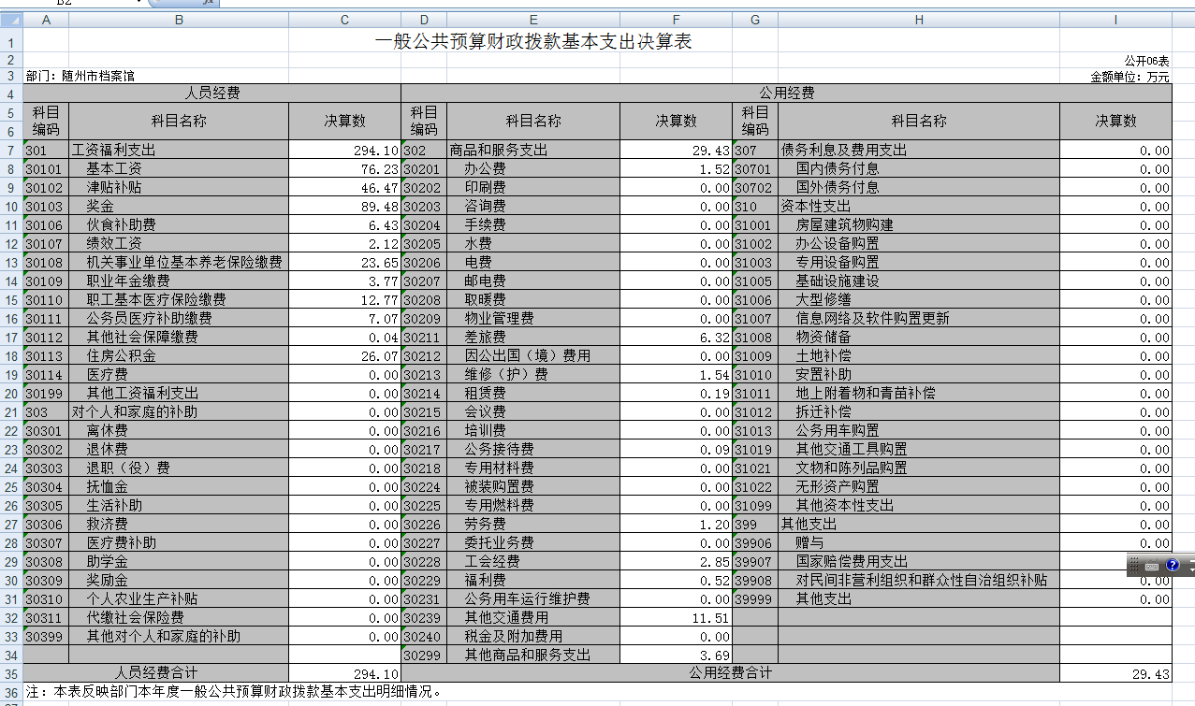Open the Name Box dropdown arrow

pos(140,3)
